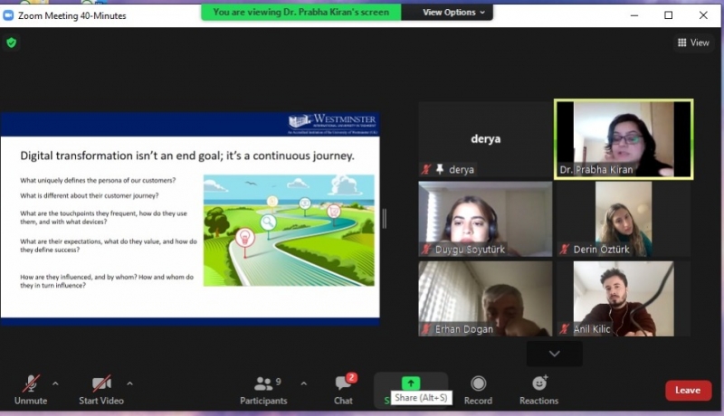Expand the arrow next to Participants
The width and height of the screenshot is (724, 416).
(303, 383)
